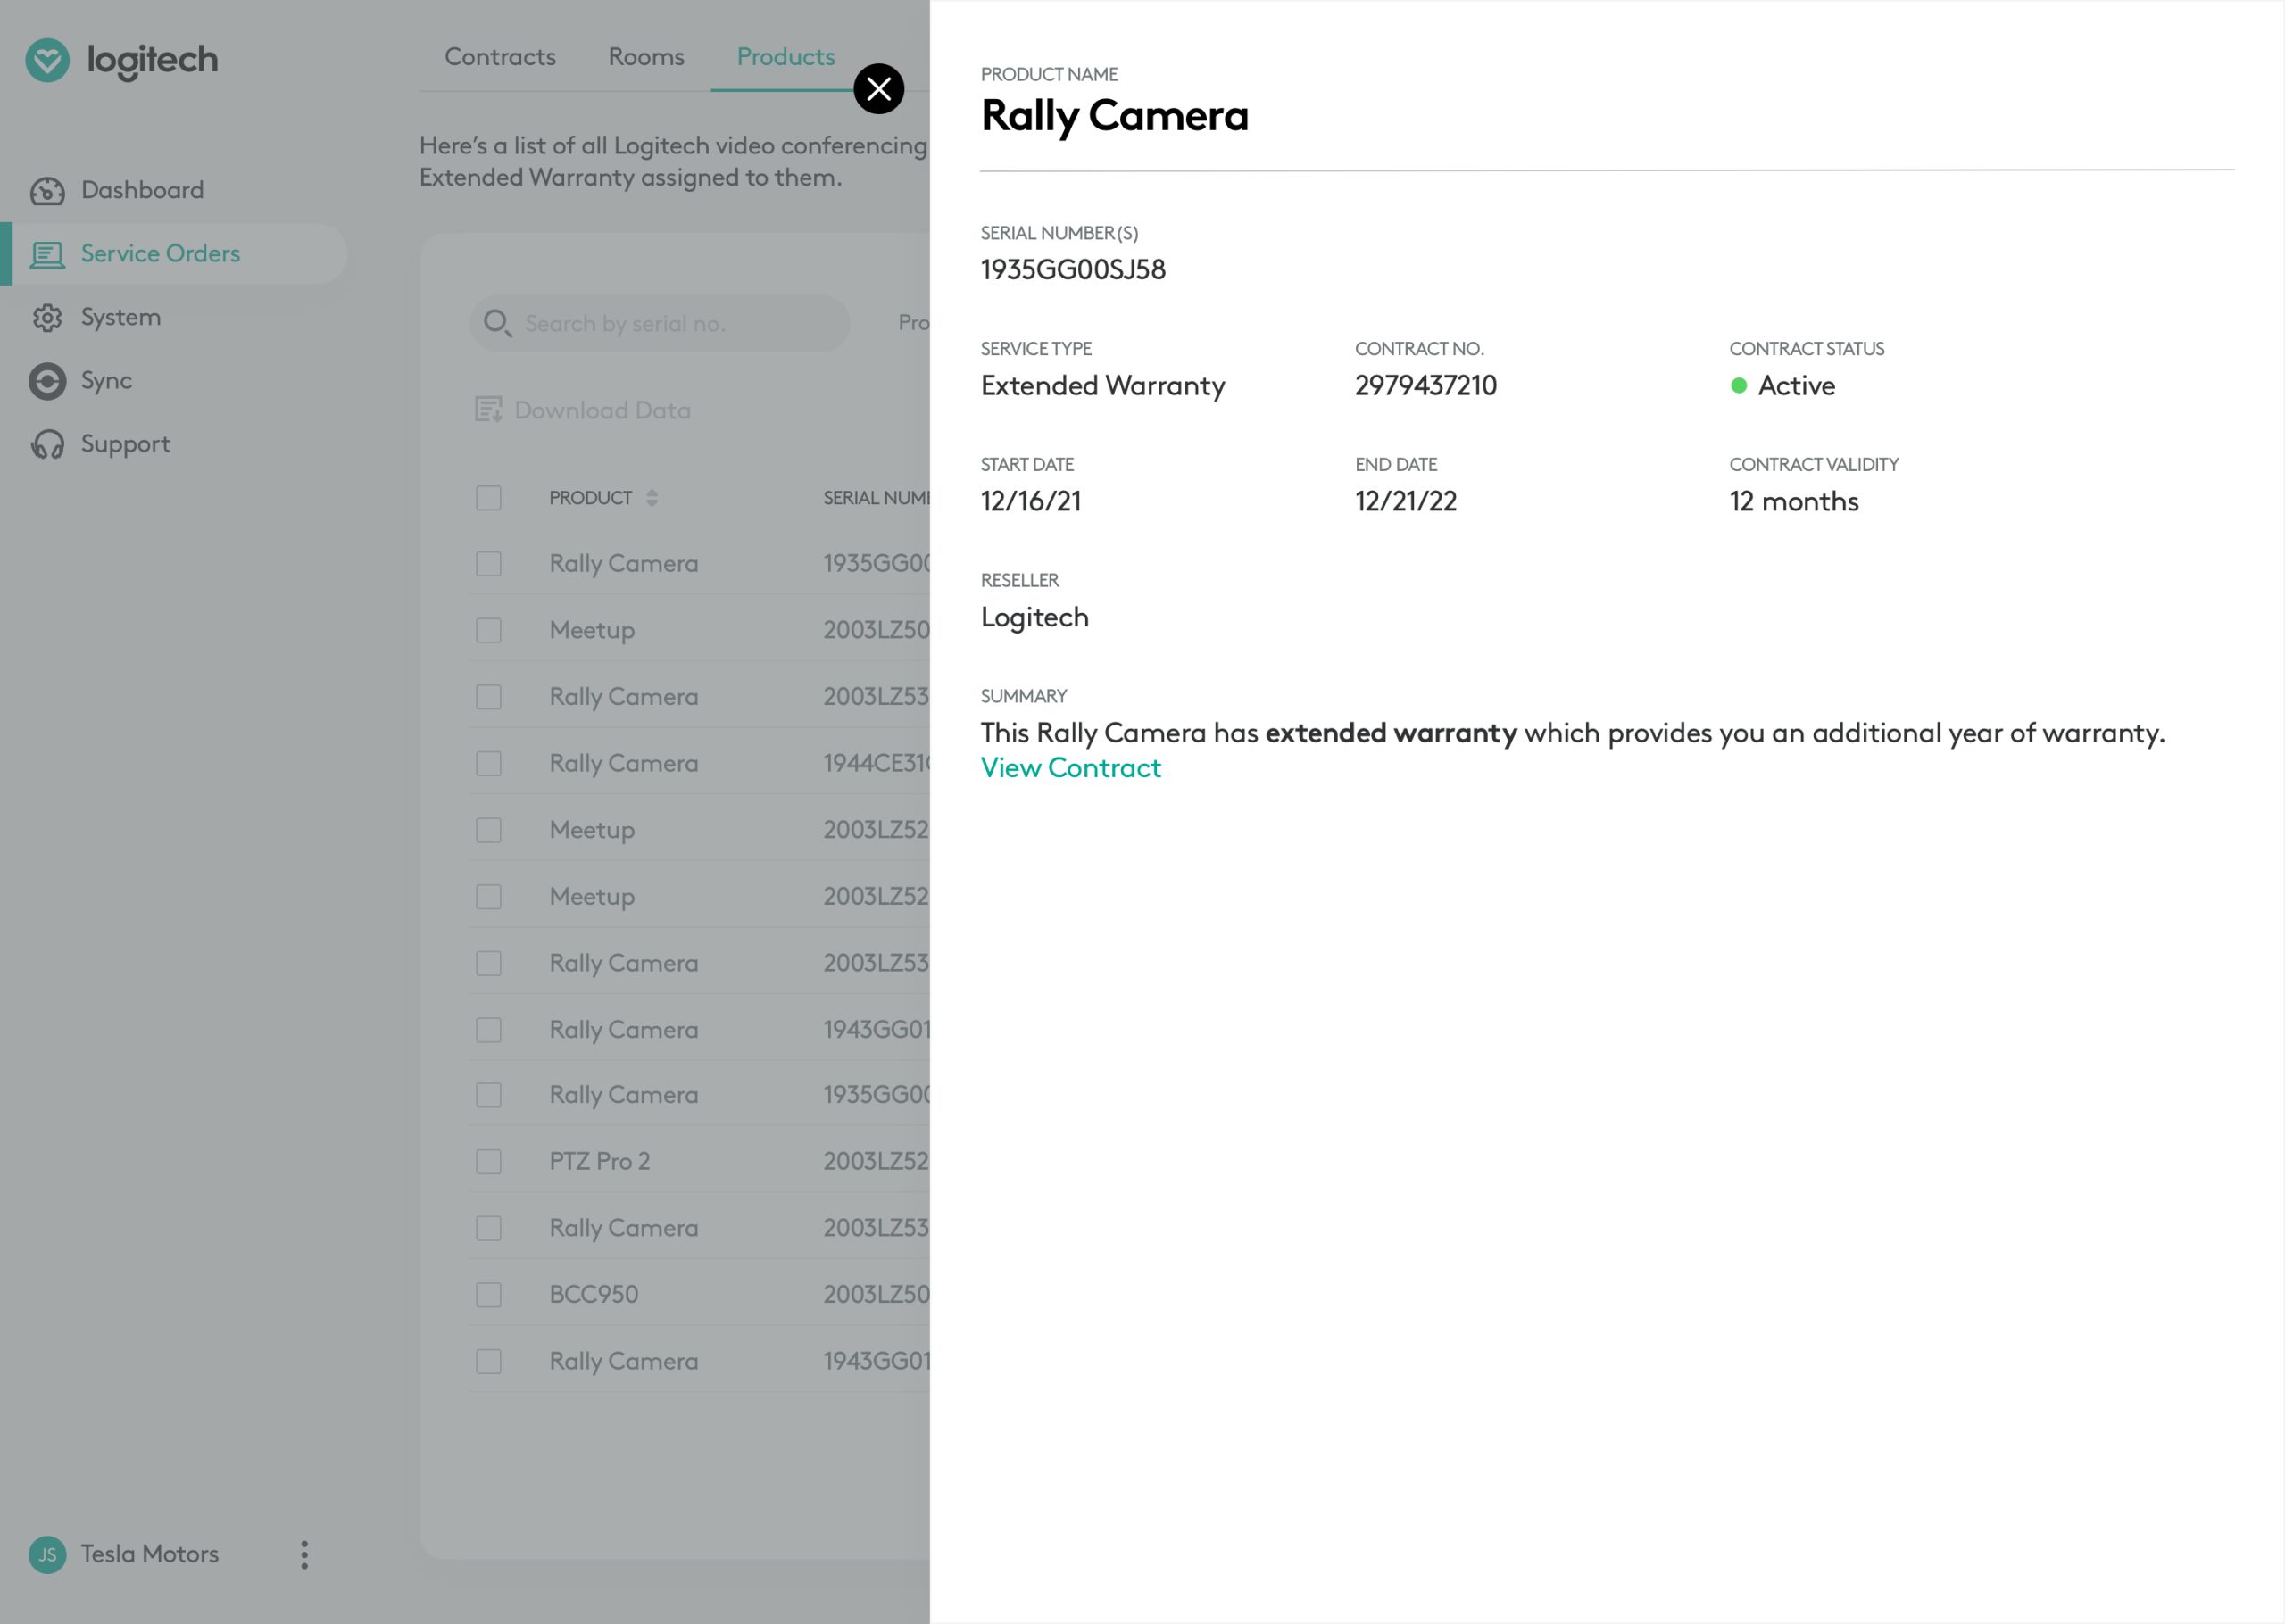Select the PTZ Pro 2 product row
2285x1624 pixels.
(699, 1161)
